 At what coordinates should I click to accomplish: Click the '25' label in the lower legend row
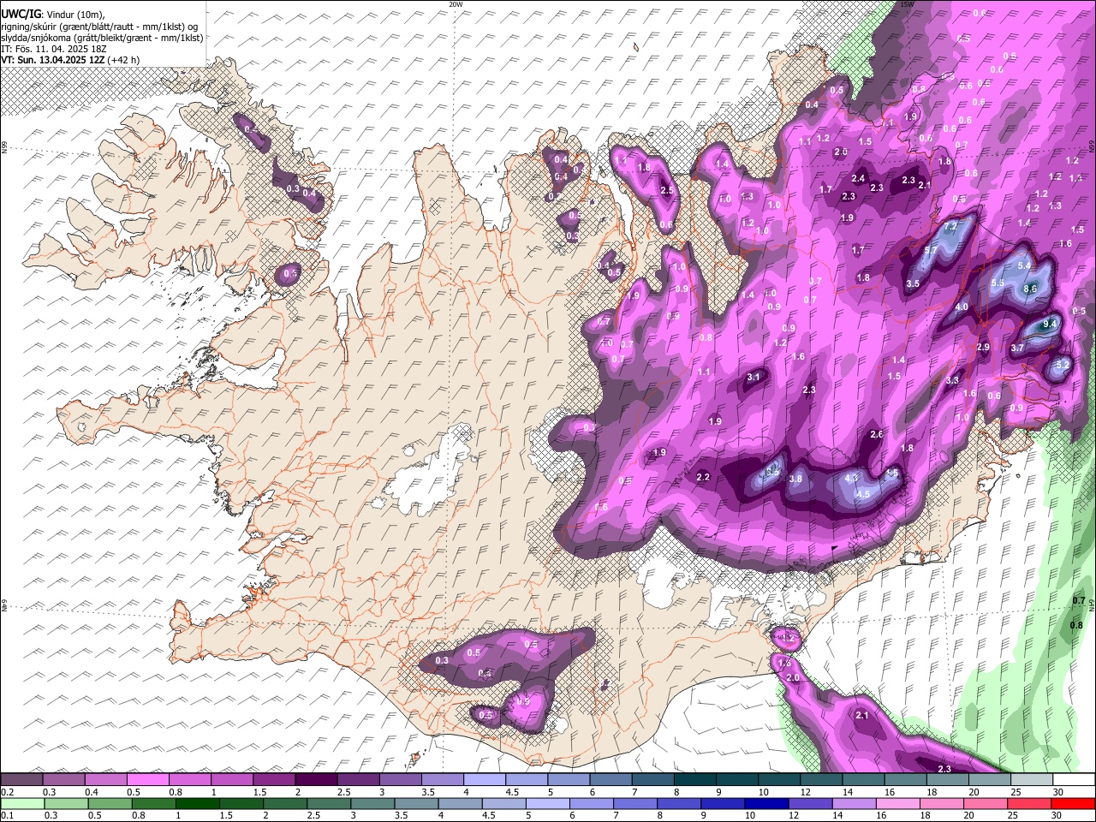1013,816
